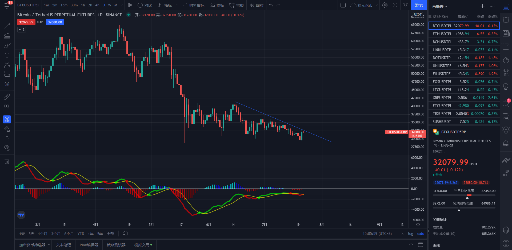Open the economic calendar panel

(x=506, y=73)
